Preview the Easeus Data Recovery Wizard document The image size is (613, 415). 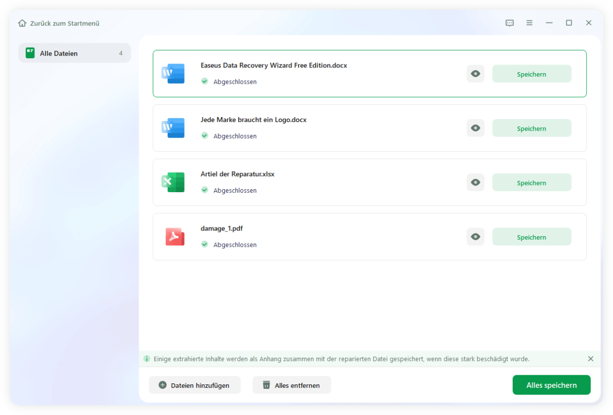[475, 74]
